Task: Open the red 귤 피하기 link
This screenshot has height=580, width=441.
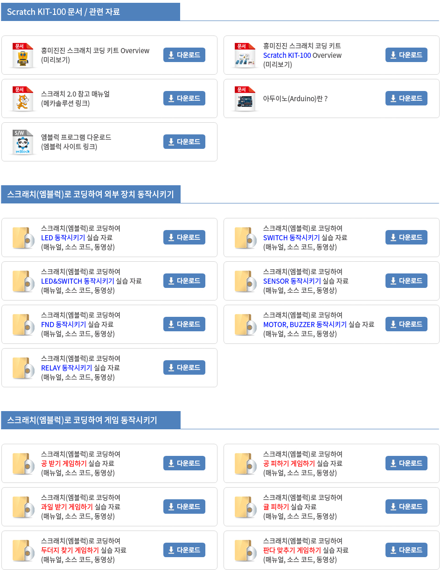Action: (x=276, y=507)
